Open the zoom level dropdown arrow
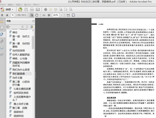The height and width of the screenshot is (118, 156). 61,15
